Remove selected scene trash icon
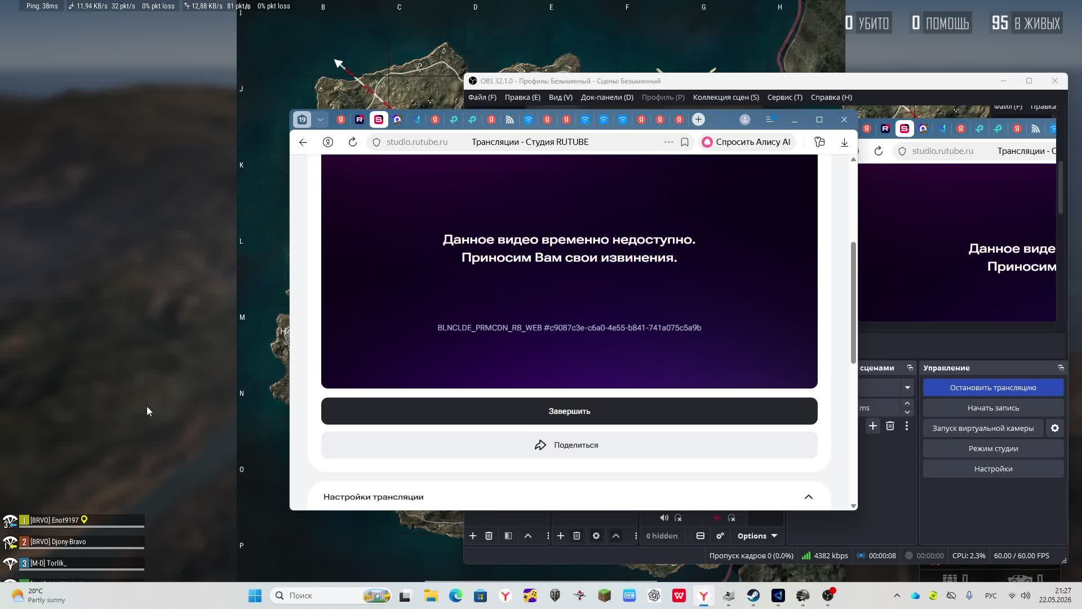Image resolution: width=1082 pixels, height=609 pixels. point(489,536)
